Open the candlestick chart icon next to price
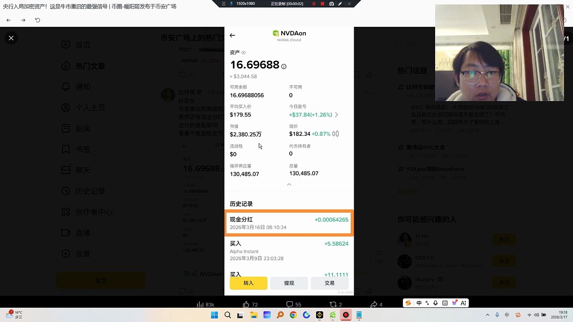Screen dimensions: 573x322 [x=336, y=134]
